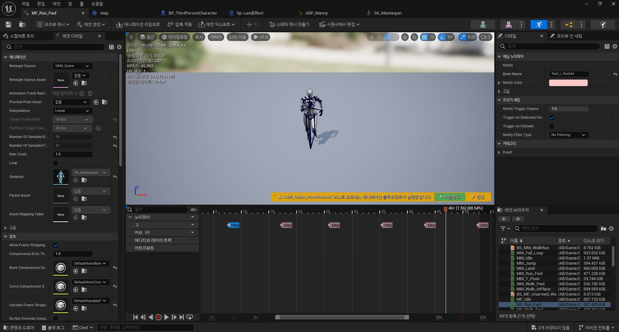619x332 pixels.
Task: Open the Output Log
Action: (53, 327)
